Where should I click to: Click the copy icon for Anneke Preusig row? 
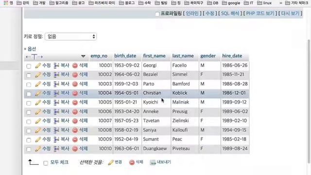coord(56,112)
